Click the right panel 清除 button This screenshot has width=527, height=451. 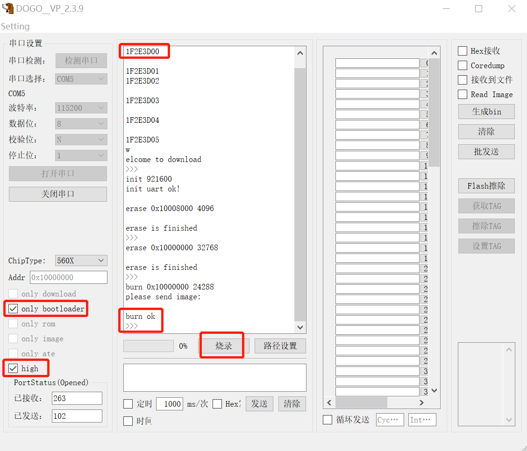pos(486,132)
